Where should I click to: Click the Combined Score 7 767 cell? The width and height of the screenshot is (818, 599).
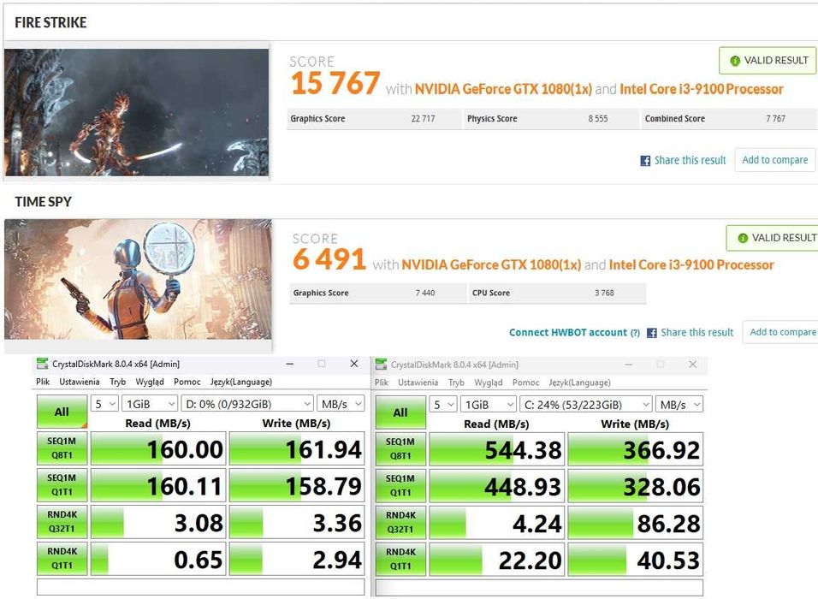(x=729, y=119)
